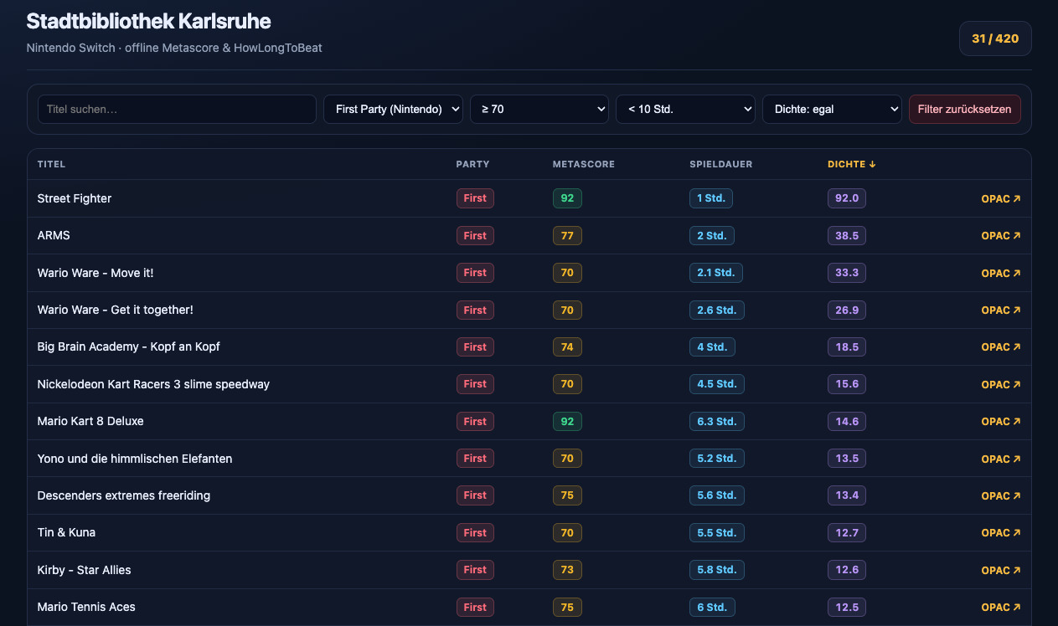This screenshot has height=626, width=1058.
Task: Open the Dichte: egal dropdown
Action: tap(832, 109)
